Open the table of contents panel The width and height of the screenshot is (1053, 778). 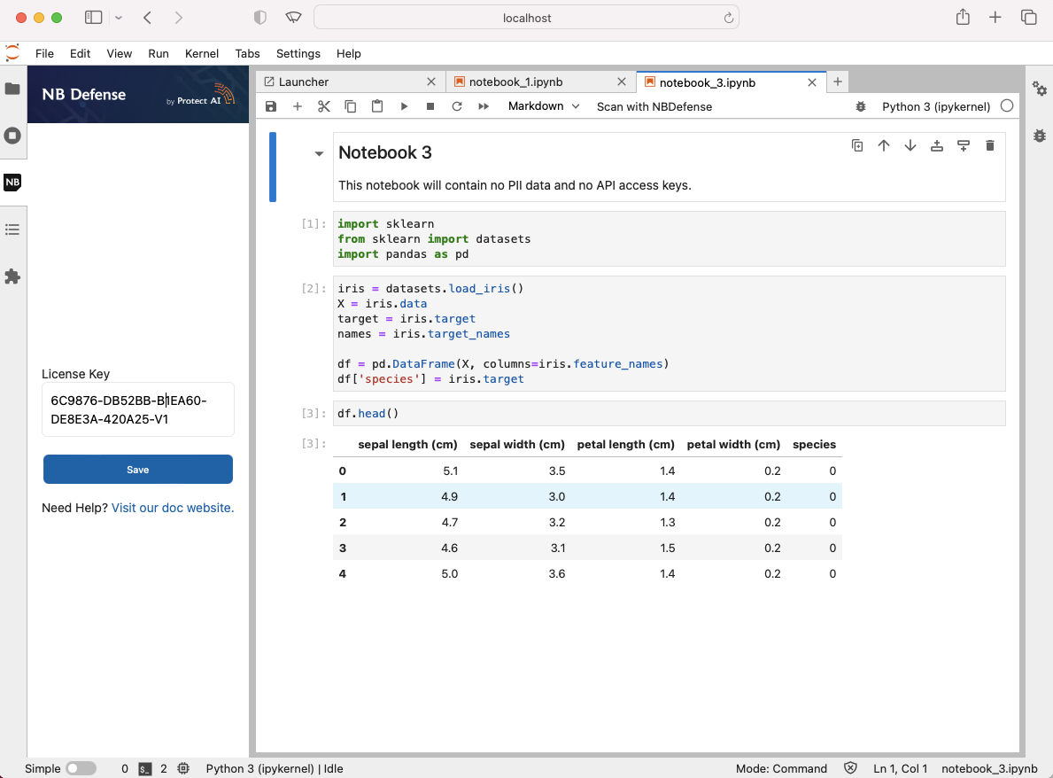12,230
